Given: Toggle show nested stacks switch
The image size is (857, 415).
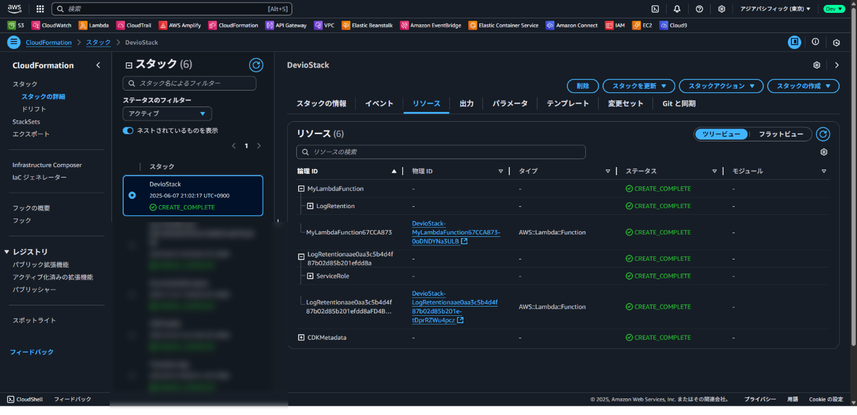Looking at the screenshot, I should click(128, 130).
